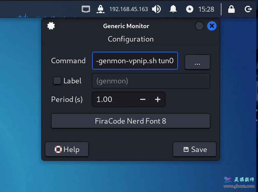Enable the Label checkbox
Image resolution: width=258 pixels, height=192 pixels.
click(57, 81)
